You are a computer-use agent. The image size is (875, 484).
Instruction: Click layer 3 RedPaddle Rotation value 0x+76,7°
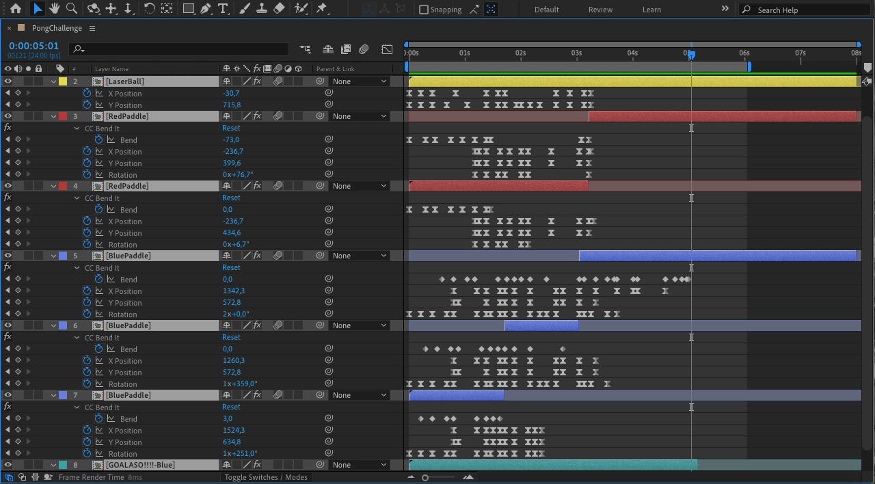coord(238,174)
